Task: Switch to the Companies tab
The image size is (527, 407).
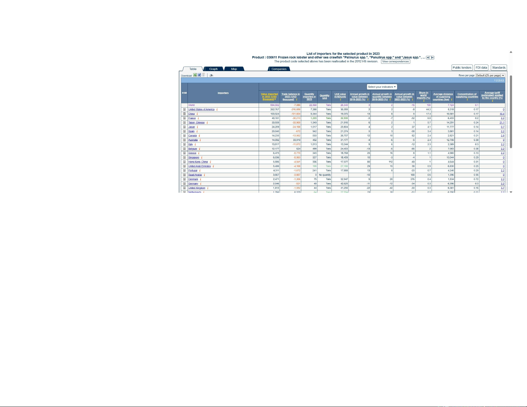Action: (x=279, y=69)
